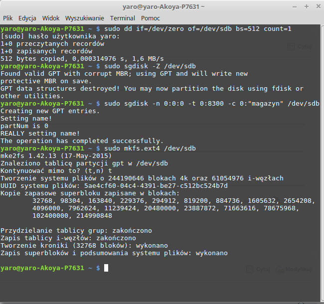Click 'mke2fs 1.42.13 (17-May-2015)' line
Viewport: 324px width, 304px height.
(56, 155)
